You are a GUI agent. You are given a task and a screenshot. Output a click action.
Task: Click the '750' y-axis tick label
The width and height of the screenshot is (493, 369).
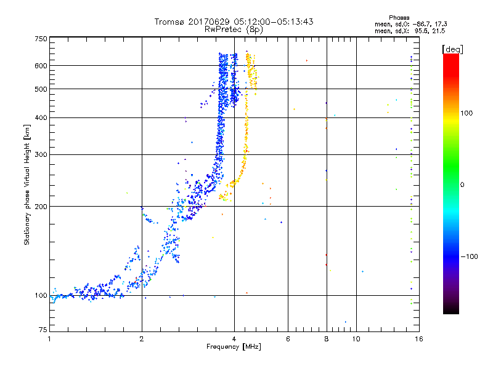[x=41, y=39]
